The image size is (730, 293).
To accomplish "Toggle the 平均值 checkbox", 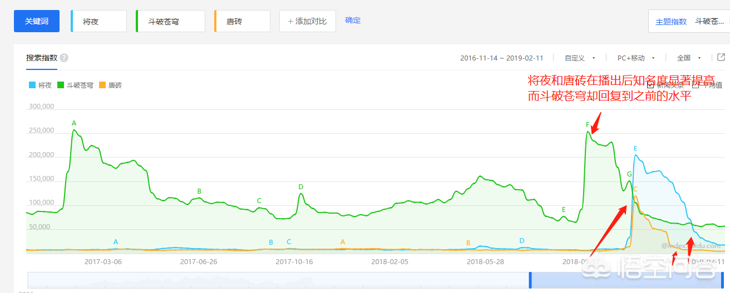I will 695,85.
